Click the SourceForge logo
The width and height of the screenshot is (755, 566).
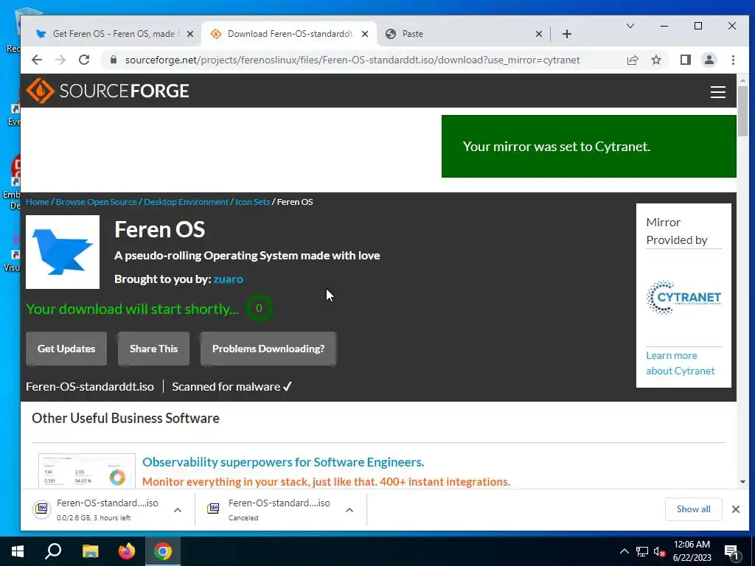click(x=108, y=91)
